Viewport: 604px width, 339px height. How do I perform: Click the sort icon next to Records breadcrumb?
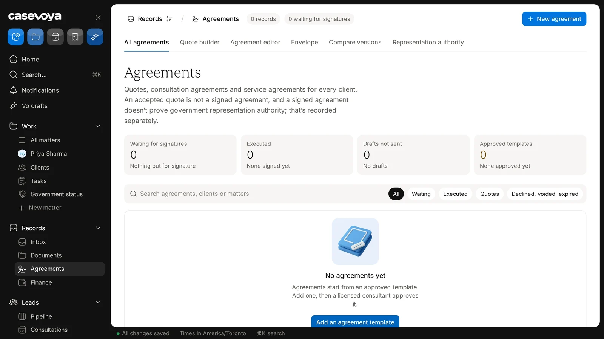coord(169,19)
